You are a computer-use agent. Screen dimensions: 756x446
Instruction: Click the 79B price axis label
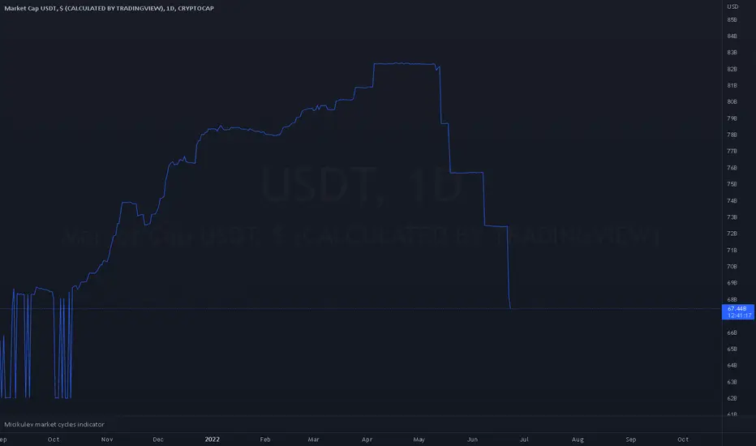[732, 118]
